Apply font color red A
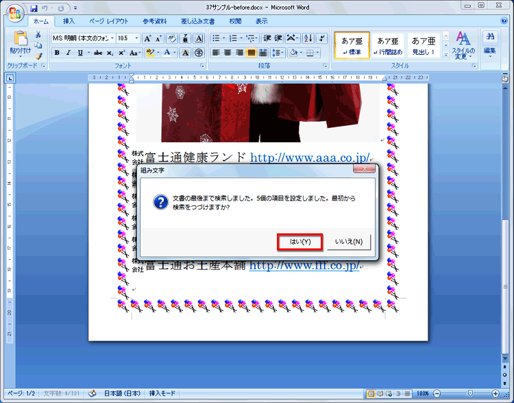Screen dimensions: 514x403 tap(167, 53)
